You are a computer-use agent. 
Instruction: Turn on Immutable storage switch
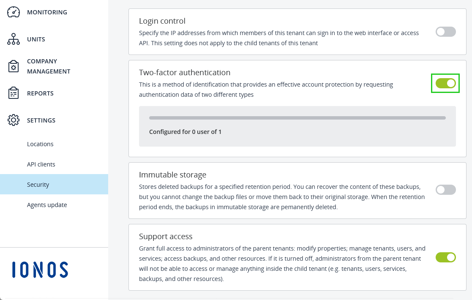[445, 190]
